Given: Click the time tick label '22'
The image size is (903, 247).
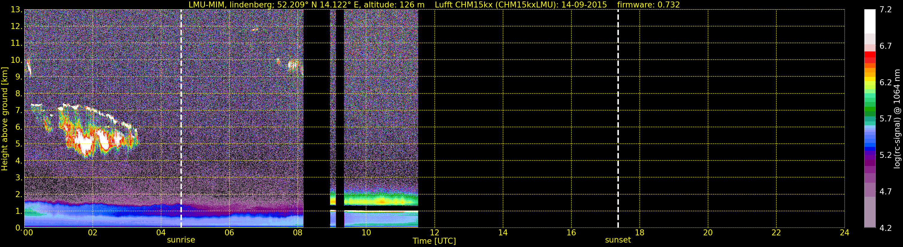Looking at the screenshot, I should click(x=776, y=233).
